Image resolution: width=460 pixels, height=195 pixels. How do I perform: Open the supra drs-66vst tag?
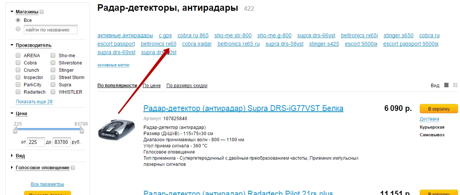pos(316,36)
